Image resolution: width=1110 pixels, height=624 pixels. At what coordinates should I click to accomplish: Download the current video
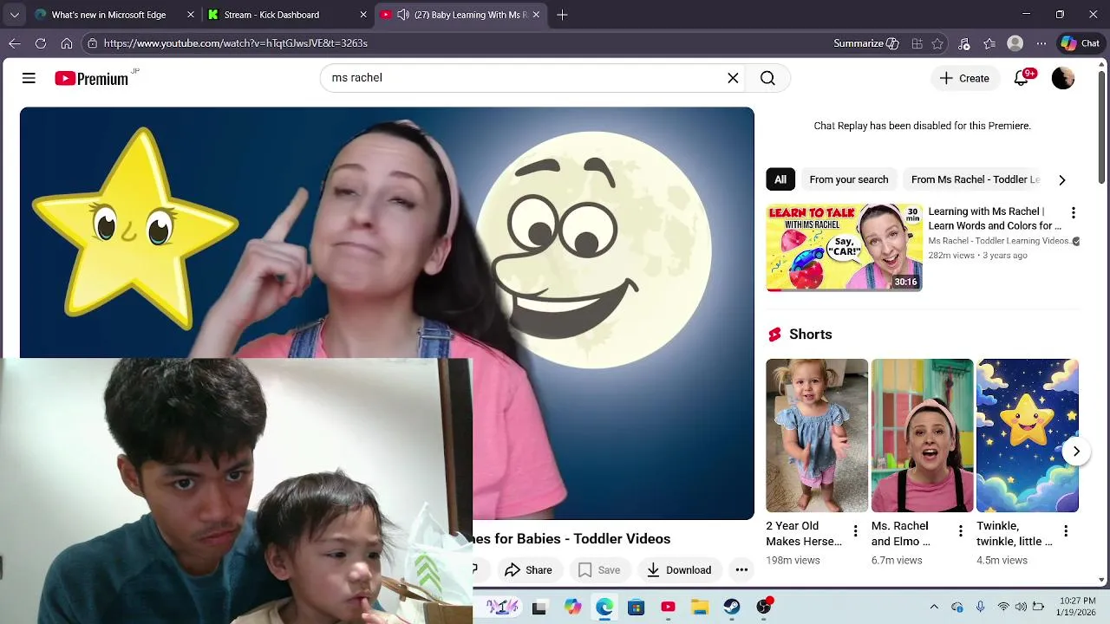coord(679,569)
